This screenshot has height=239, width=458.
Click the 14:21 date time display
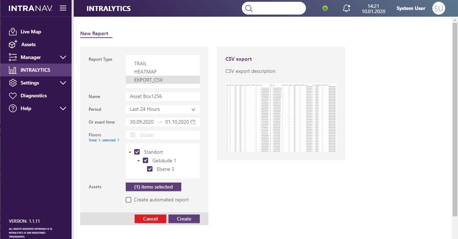373,9
